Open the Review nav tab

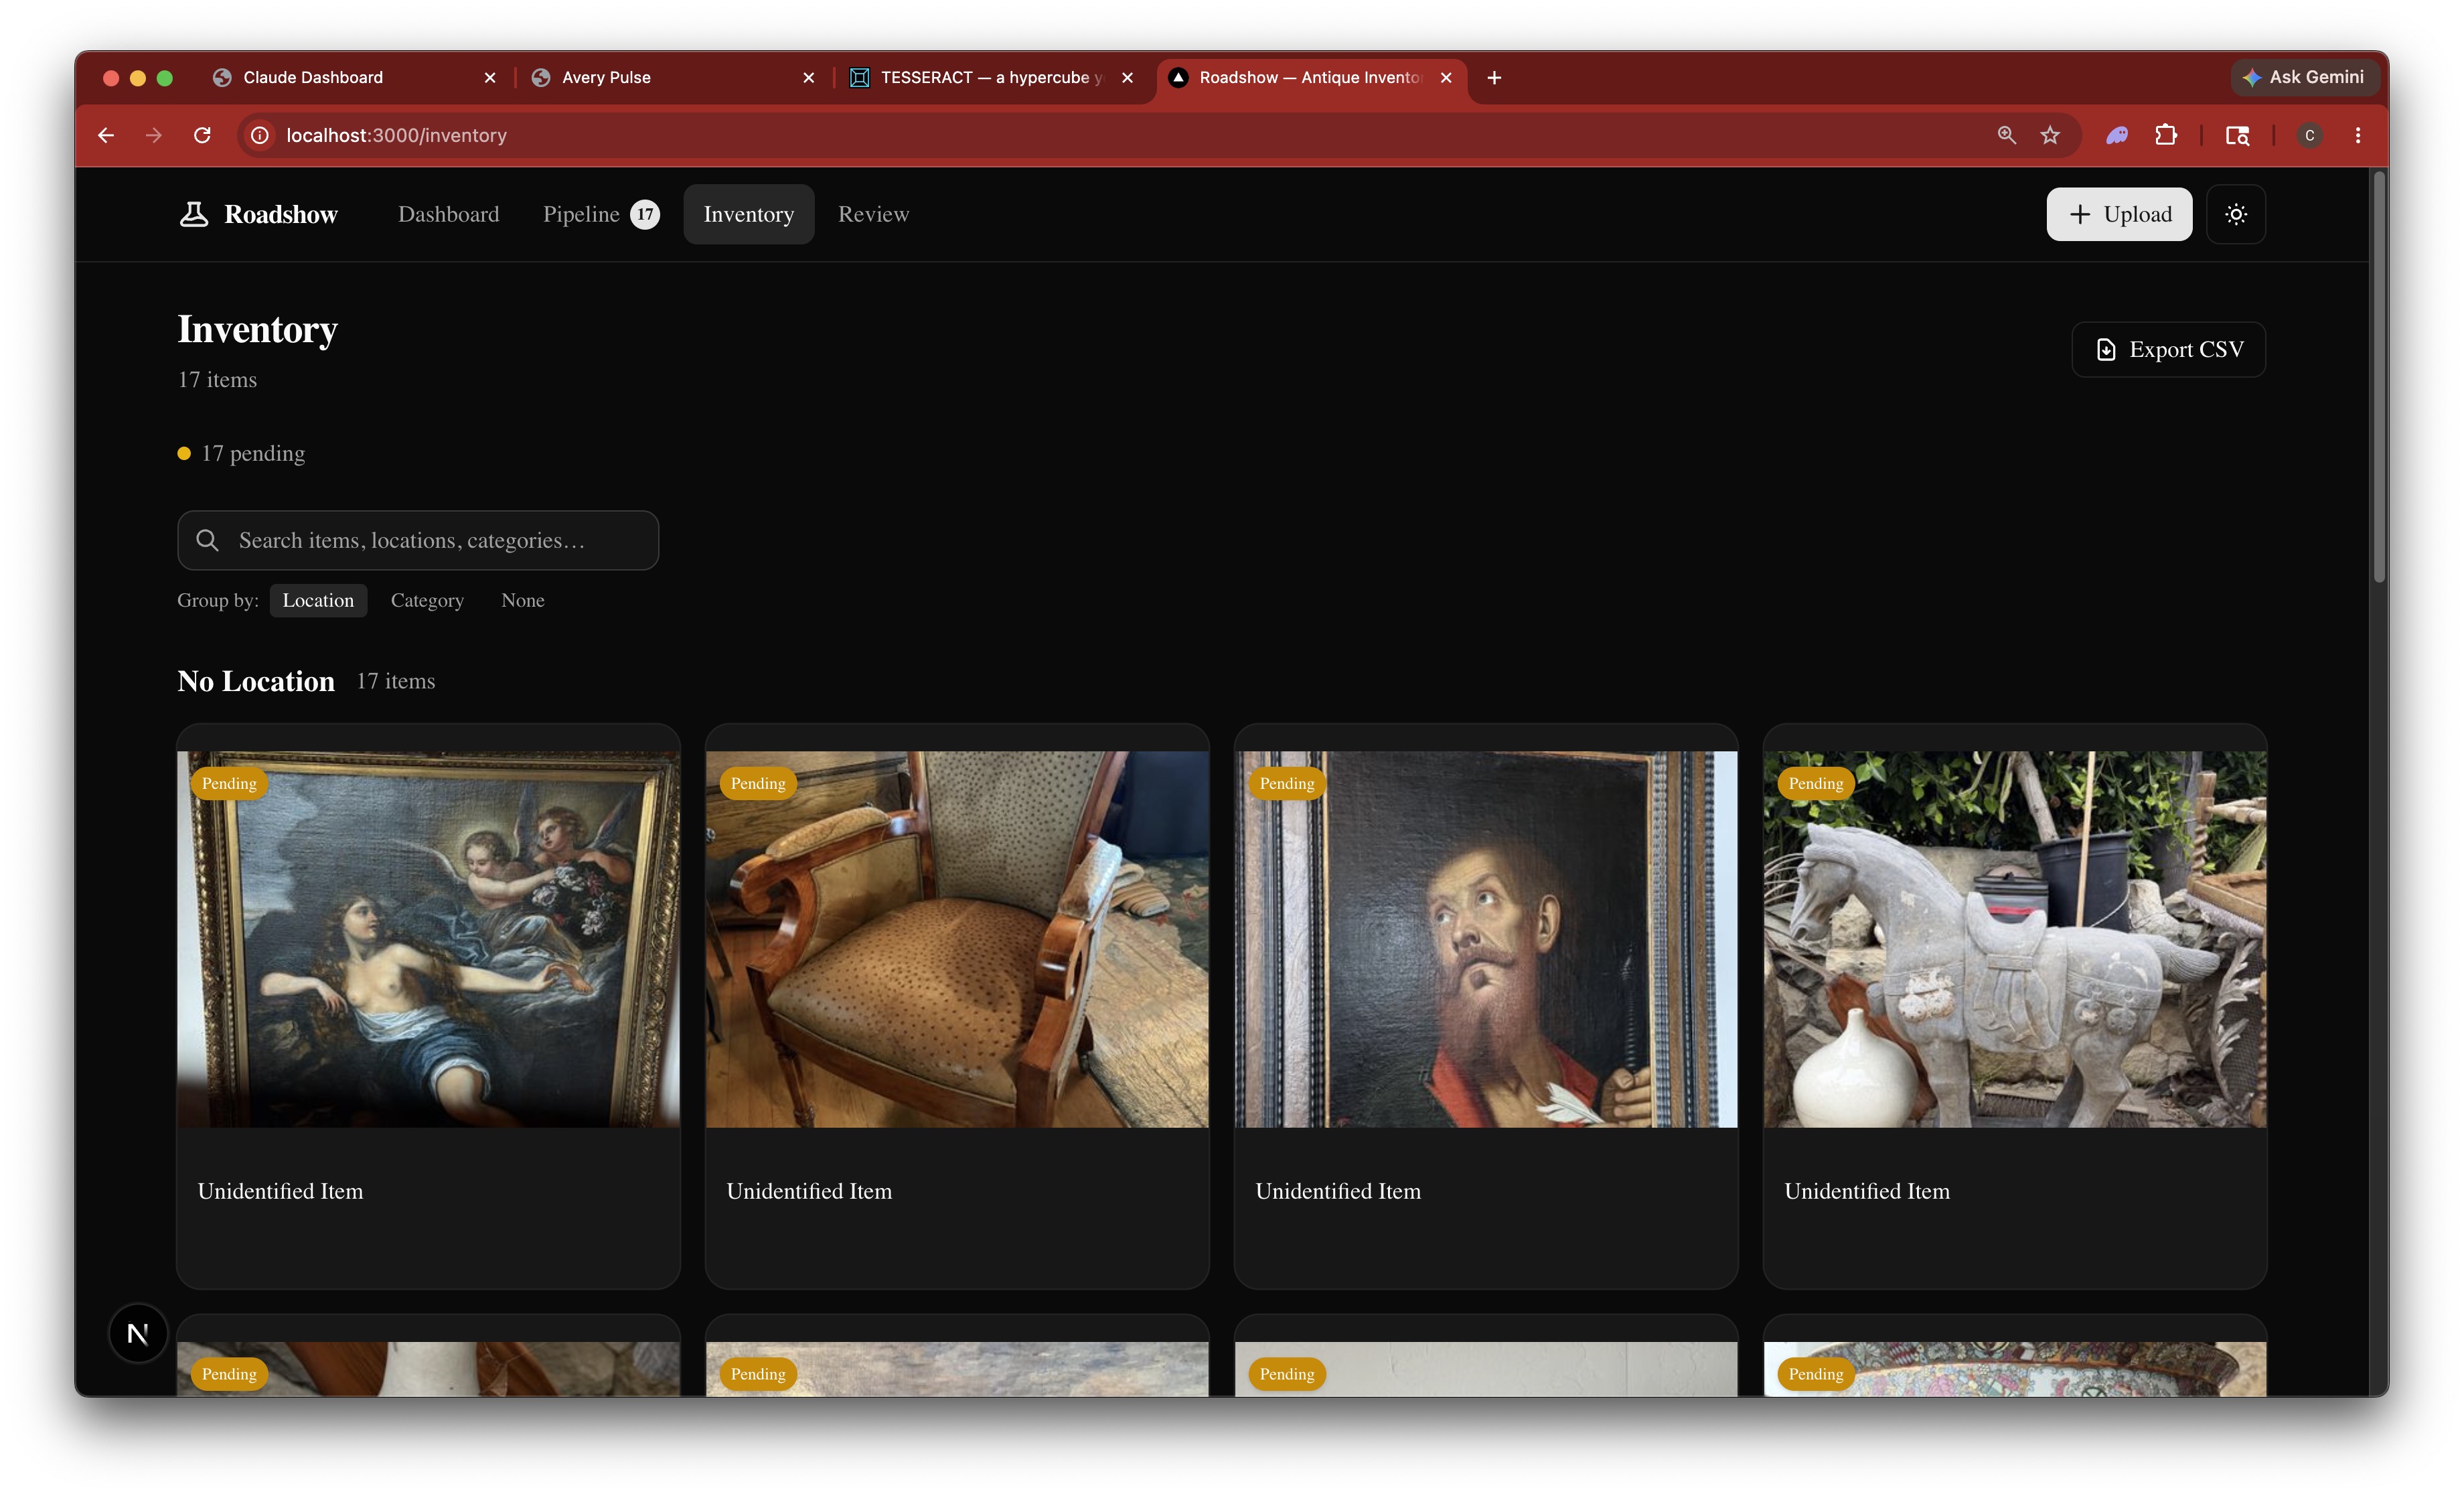(873, 214)
